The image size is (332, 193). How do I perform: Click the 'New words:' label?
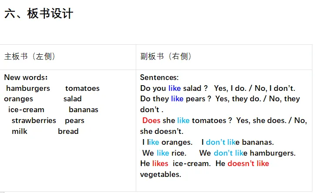click(x=26, y=77)
